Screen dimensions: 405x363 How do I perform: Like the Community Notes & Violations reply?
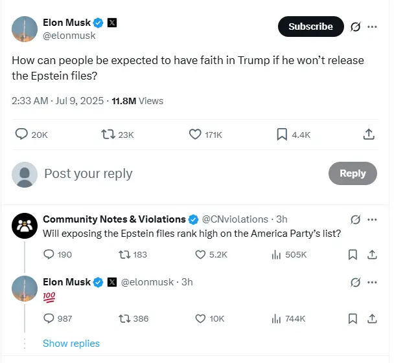(x=202, y=254)
